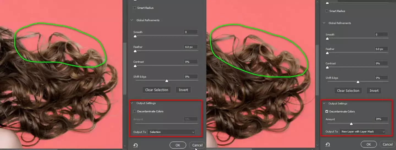Click Invert in the right panel
The image size is (396, 150).
coord(374,91)
